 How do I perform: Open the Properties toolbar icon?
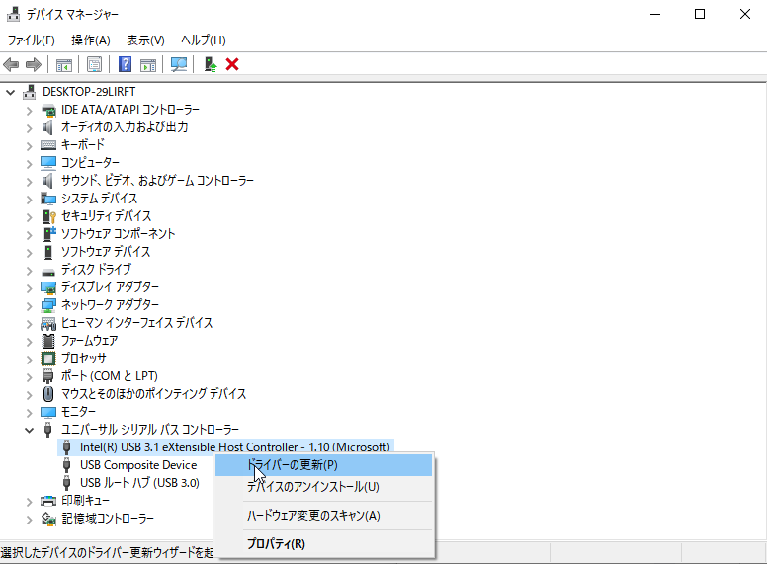[95, 64]
